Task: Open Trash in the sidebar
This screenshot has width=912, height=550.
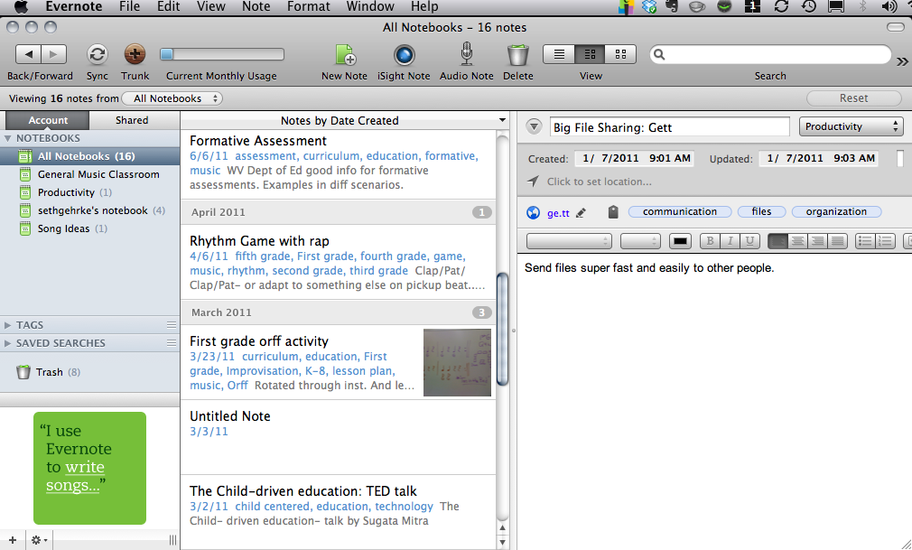Action: click(x=50, y=372)
